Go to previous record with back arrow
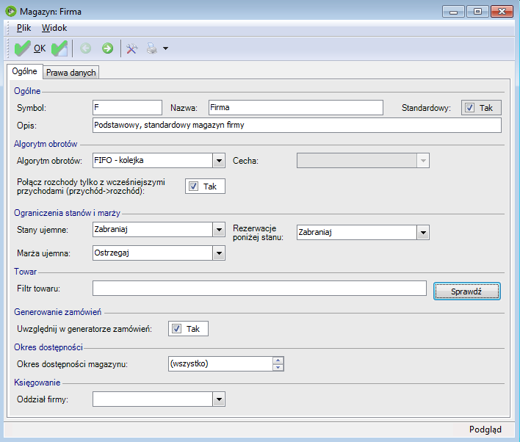Screen dimensions: 520x442 click(85, 48)
